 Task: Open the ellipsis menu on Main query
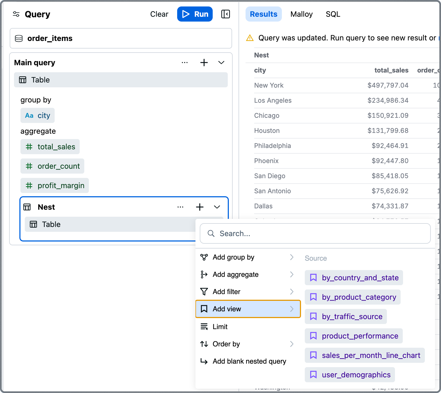(184, 62)
